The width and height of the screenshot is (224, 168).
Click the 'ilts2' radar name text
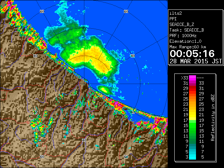click(176, 13)
